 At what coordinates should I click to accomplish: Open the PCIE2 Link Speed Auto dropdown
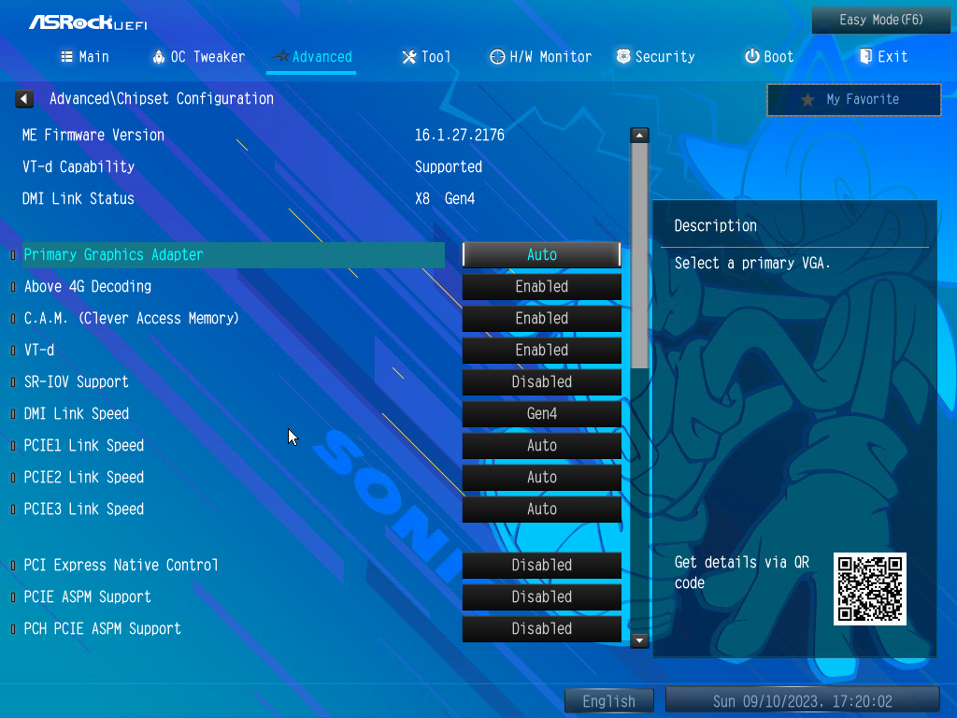(x=541, y=477)
